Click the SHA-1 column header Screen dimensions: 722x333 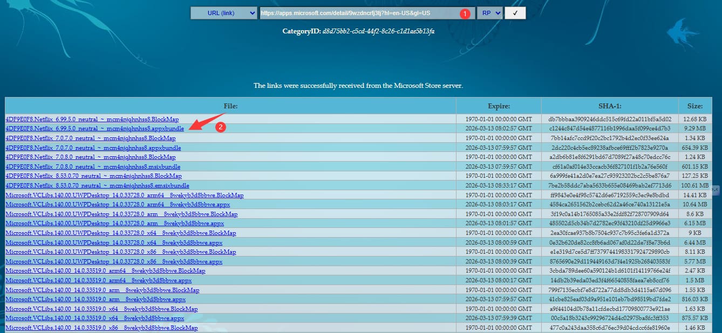point(610,106)
